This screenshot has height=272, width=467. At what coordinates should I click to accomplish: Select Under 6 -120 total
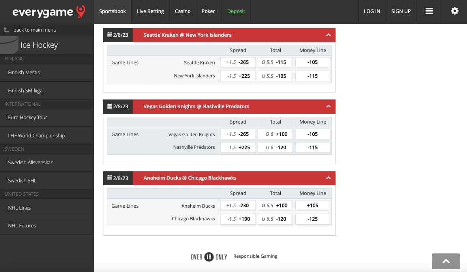[x=275, y=148]
